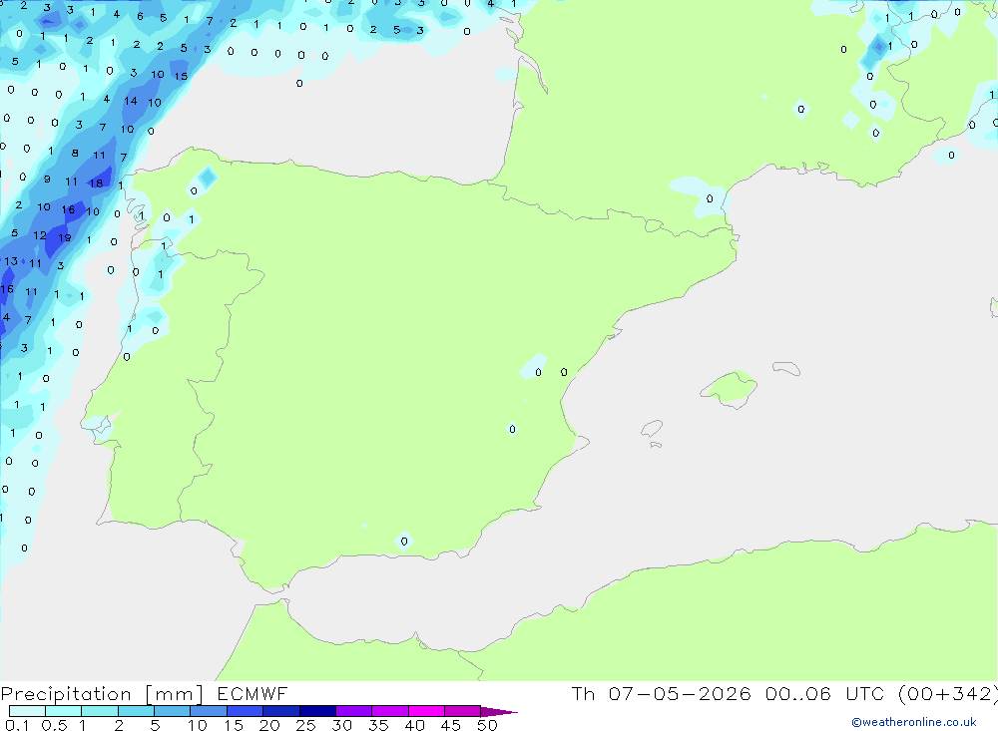The image size is (998, 731).
Task: Click the 25–30 mm legend color box
Action: 317,711
